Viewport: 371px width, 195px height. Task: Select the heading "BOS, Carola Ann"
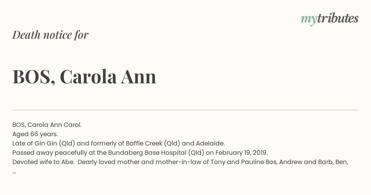(x=84, y=77)
